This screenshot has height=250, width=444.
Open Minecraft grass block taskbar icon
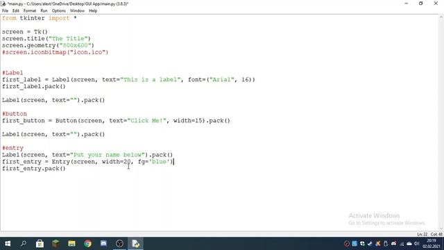pyautogui.click(x=55, y=244)
